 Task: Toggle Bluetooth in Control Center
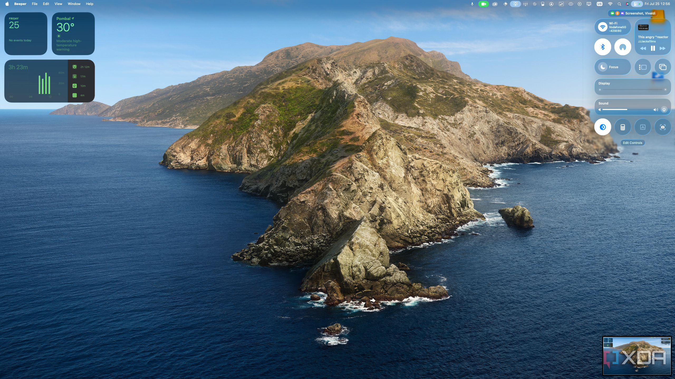click(x=603, y=47)
